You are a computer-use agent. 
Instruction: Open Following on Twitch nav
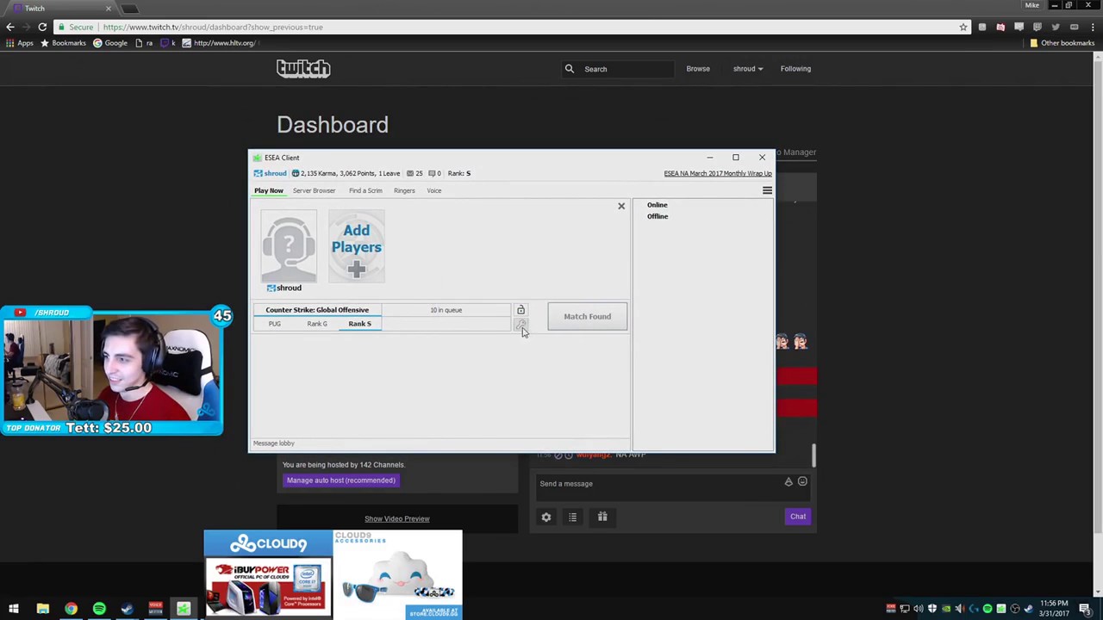(x=795, y=69)
